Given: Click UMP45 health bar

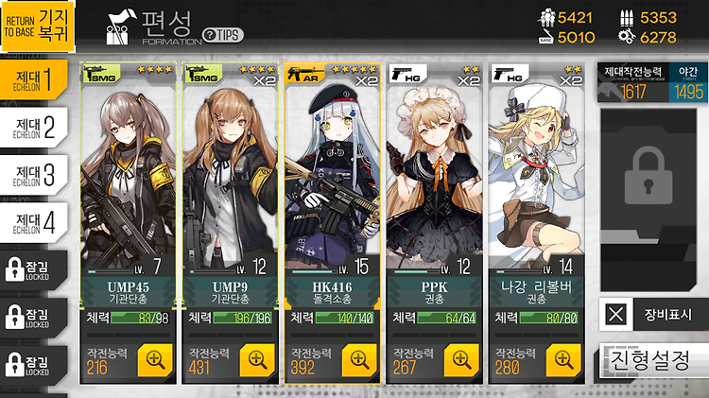Looking at the screenshot, I should (x=140, y=318).
